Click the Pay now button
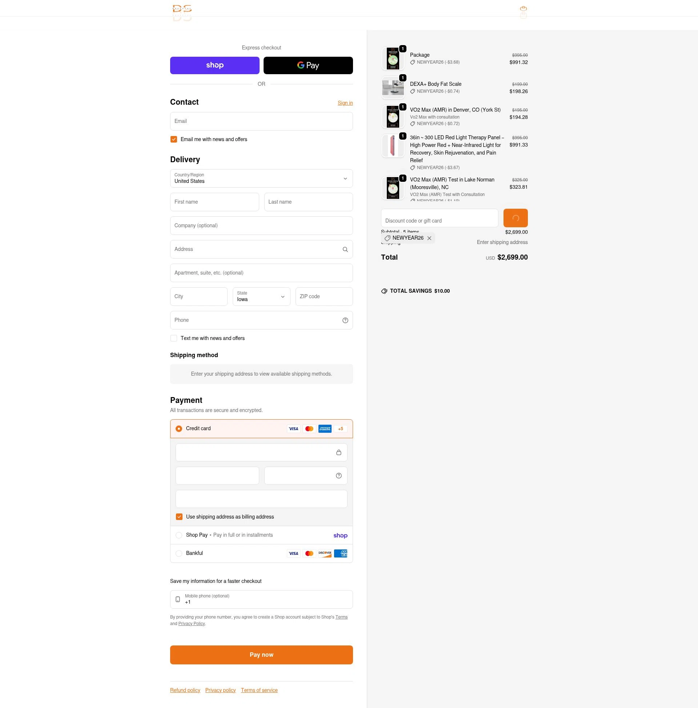This screenshot has height=708, width=698. pos(261,655)
